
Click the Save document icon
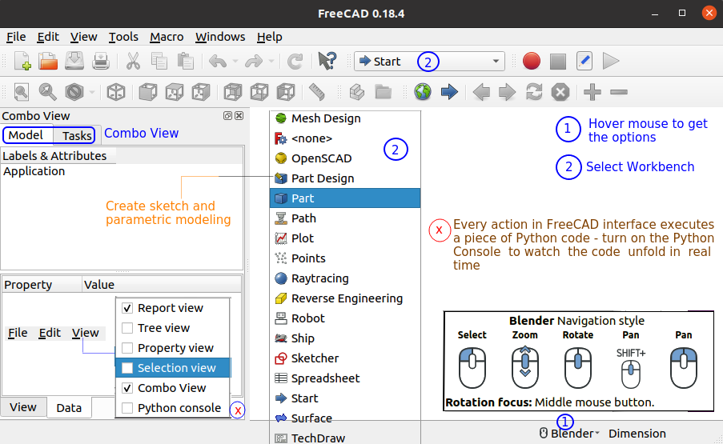(74, 61)
